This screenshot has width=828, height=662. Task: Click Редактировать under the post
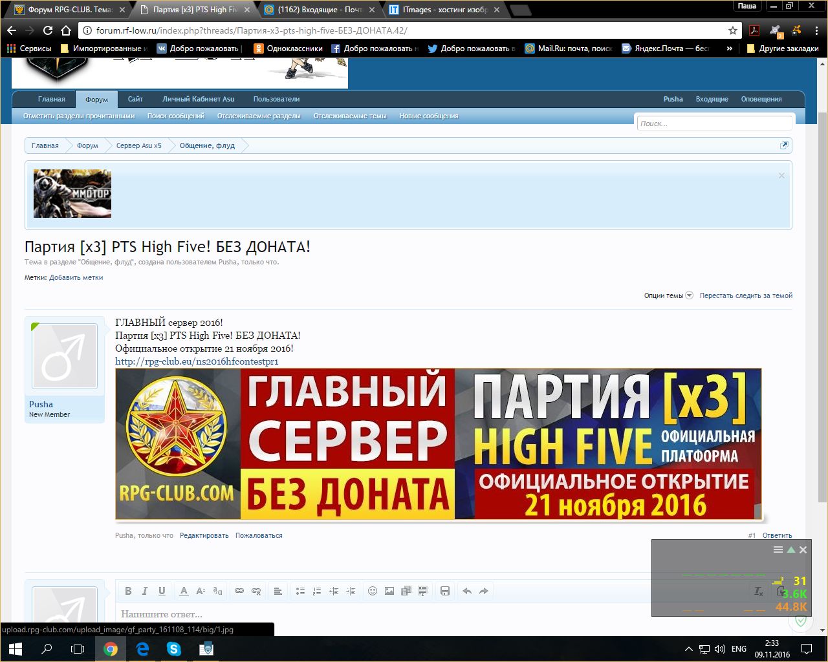click(204, 535)
